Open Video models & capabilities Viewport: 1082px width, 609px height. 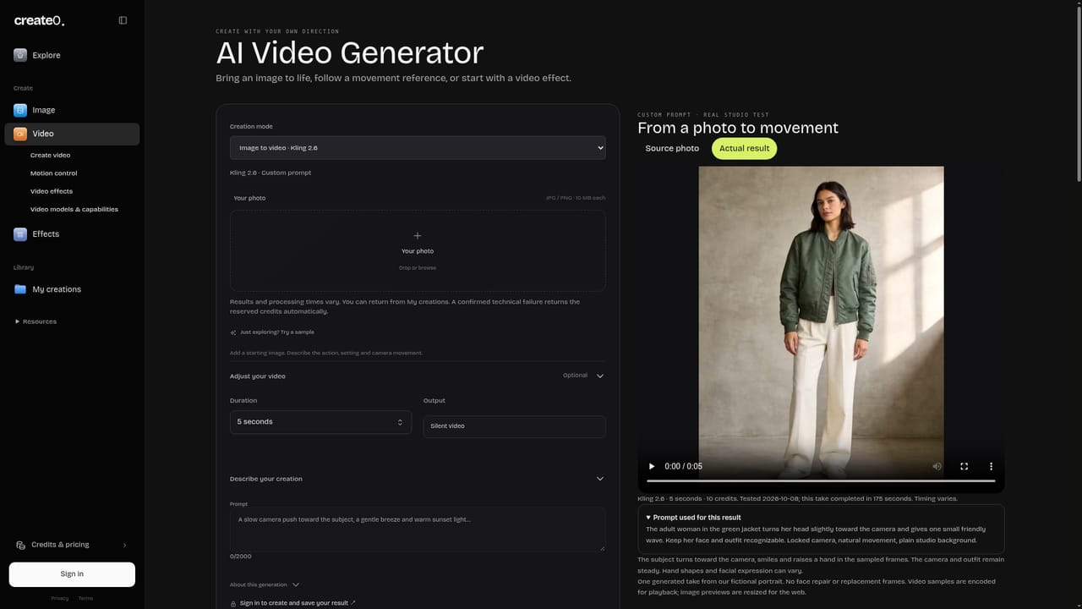click(74, 209)
